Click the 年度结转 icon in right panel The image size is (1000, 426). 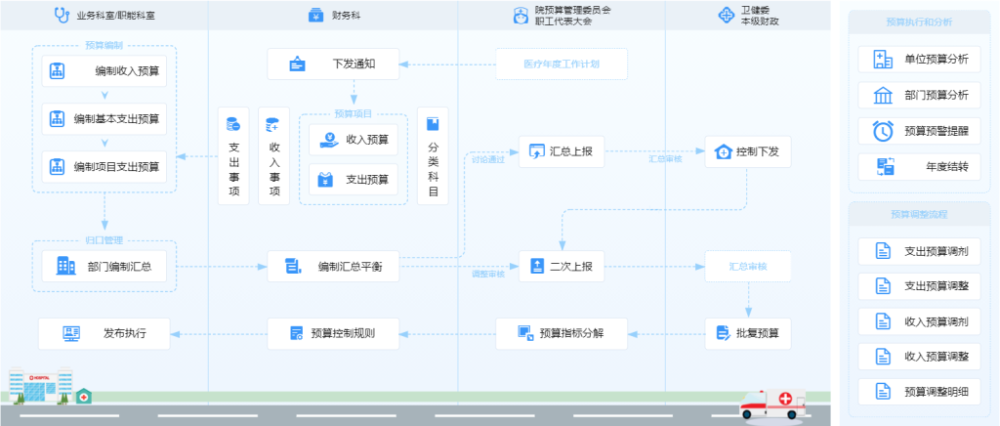(884, 167)
